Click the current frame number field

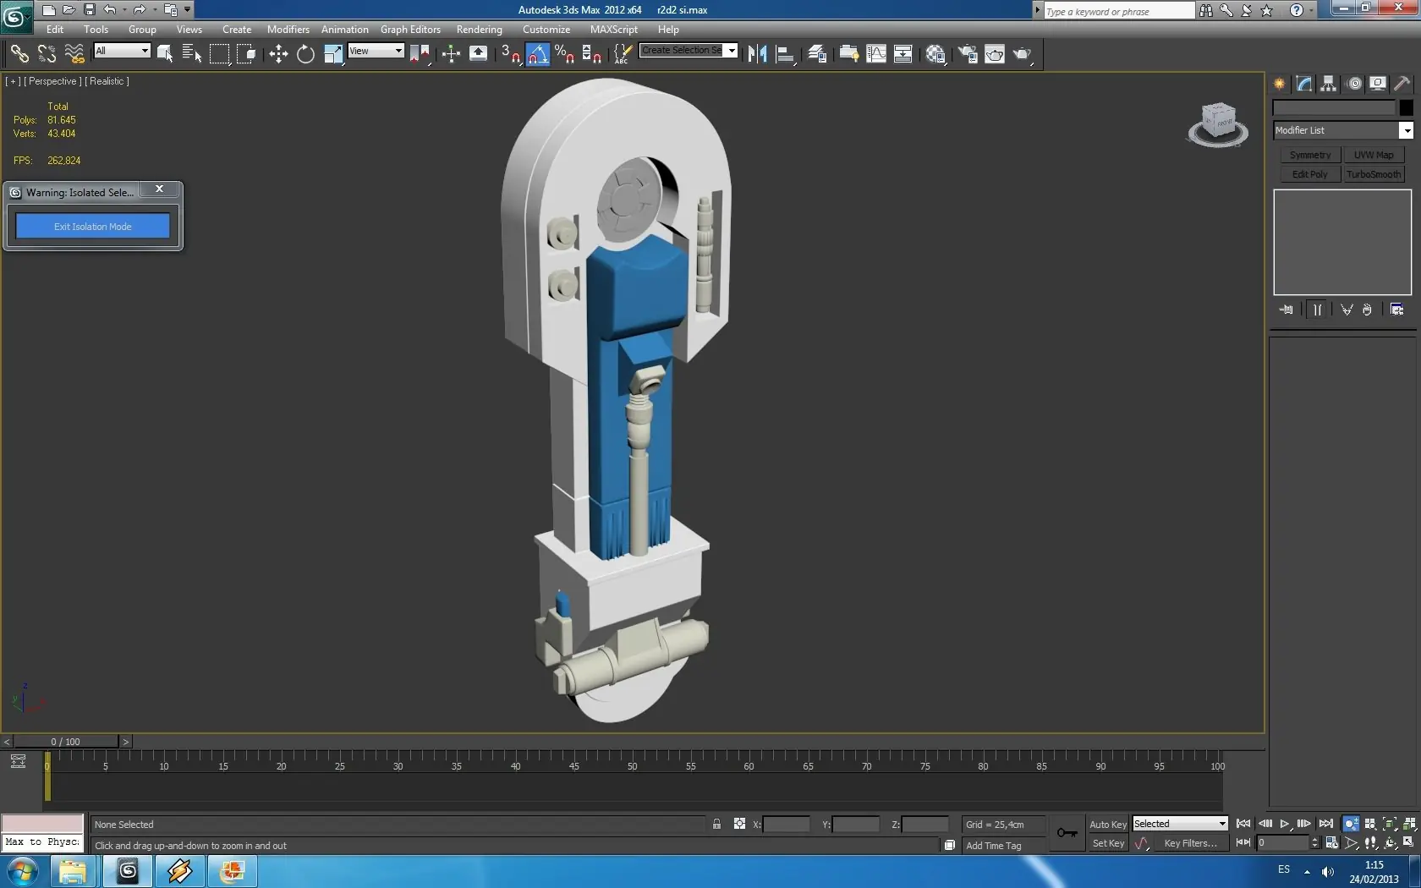click(1282, 843)
